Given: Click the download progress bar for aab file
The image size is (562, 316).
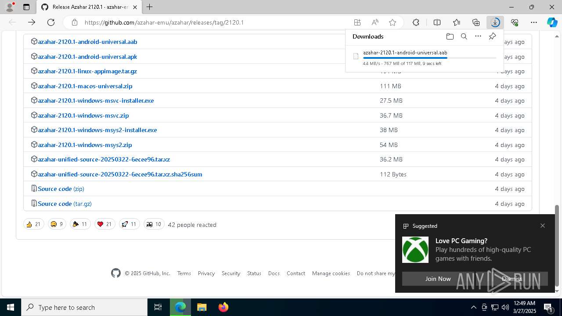Looking at the screenshot, I should 429,58.
